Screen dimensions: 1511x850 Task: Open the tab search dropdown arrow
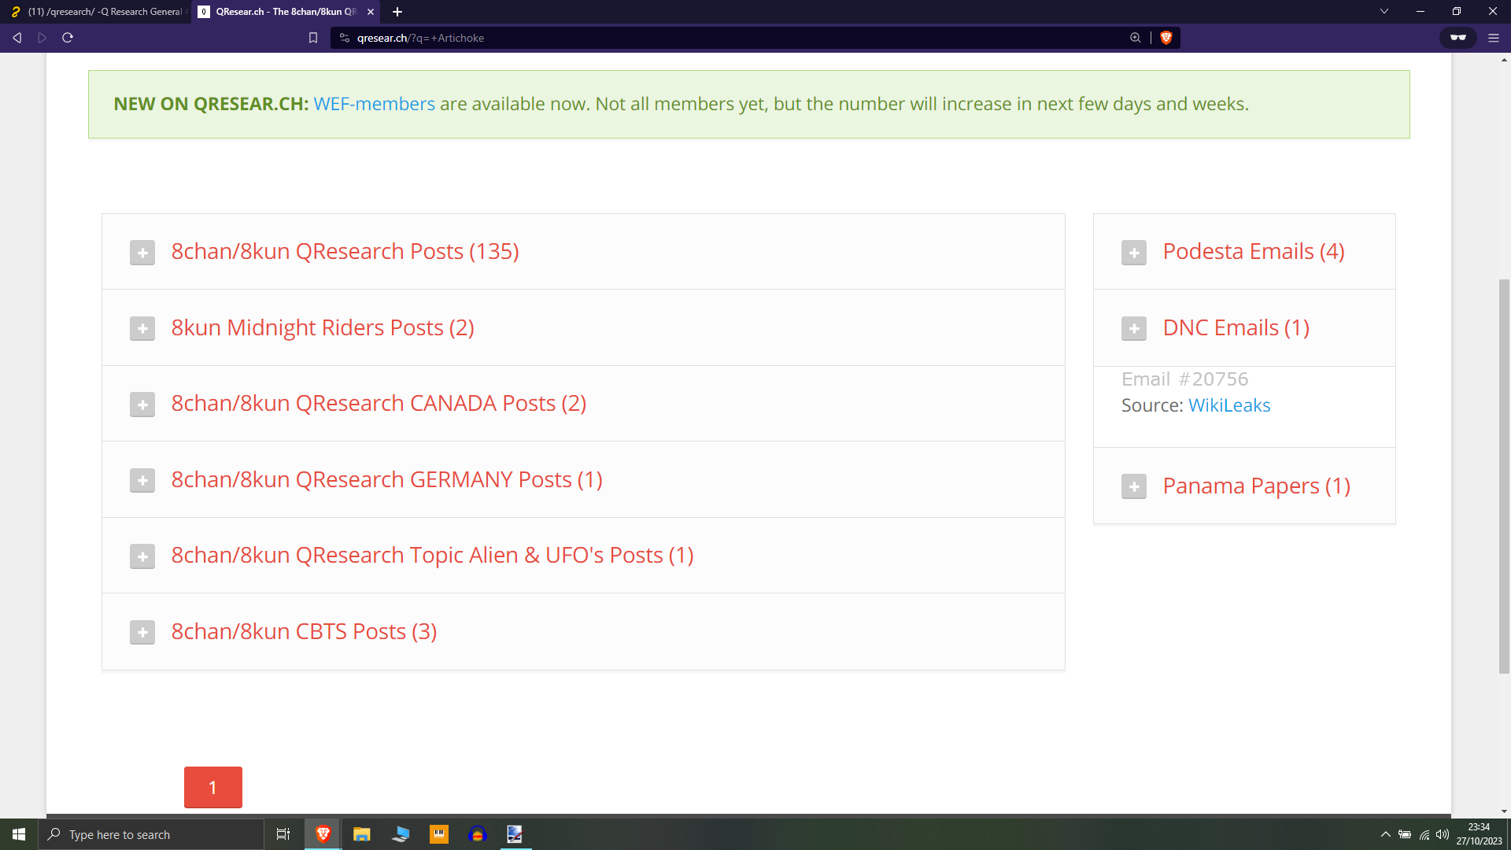pos(1384,12)
